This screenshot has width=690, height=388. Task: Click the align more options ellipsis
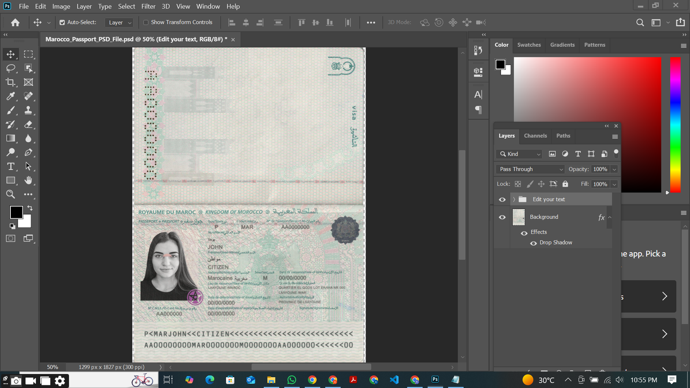371,22
